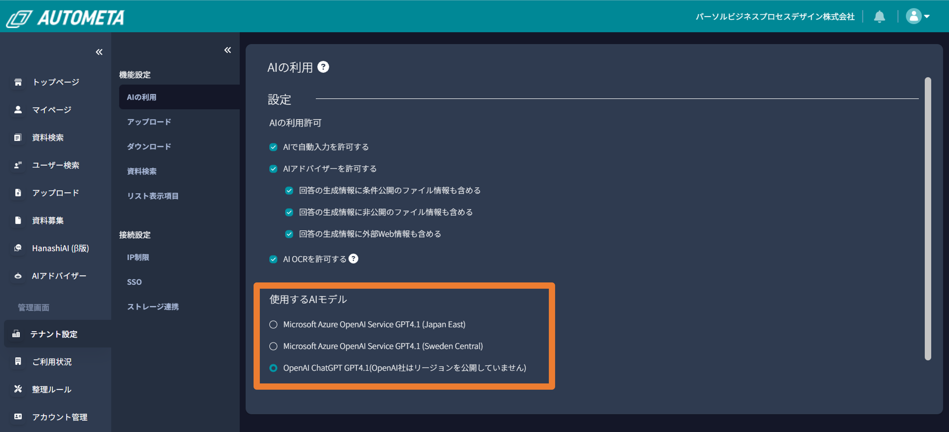The image size is (949, 432).
Task: Open the notification bell
Action: coord(879,17)
